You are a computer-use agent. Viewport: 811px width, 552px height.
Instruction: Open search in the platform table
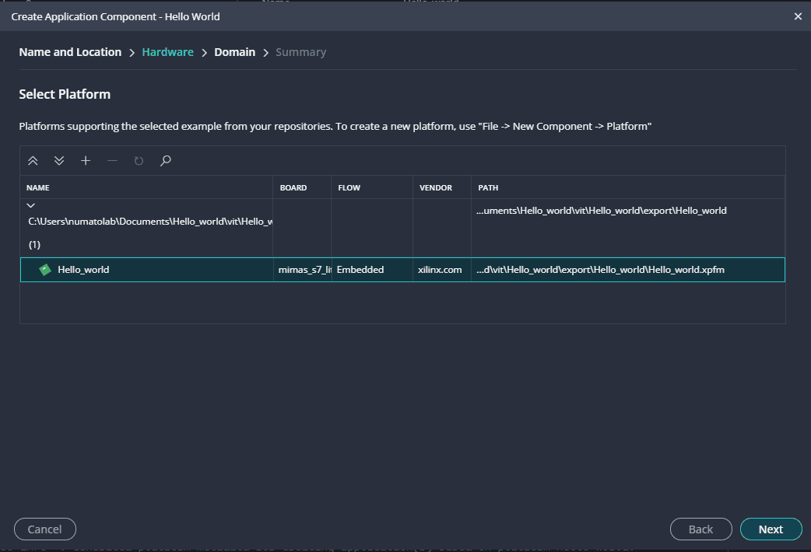165,161
